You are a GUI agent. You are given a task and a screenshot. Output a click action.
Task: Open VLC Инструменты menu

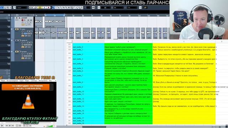[43, 81]
